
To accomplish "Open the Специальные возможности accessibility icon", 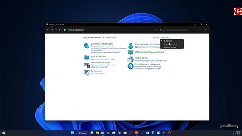I will (x=130, y=66).
